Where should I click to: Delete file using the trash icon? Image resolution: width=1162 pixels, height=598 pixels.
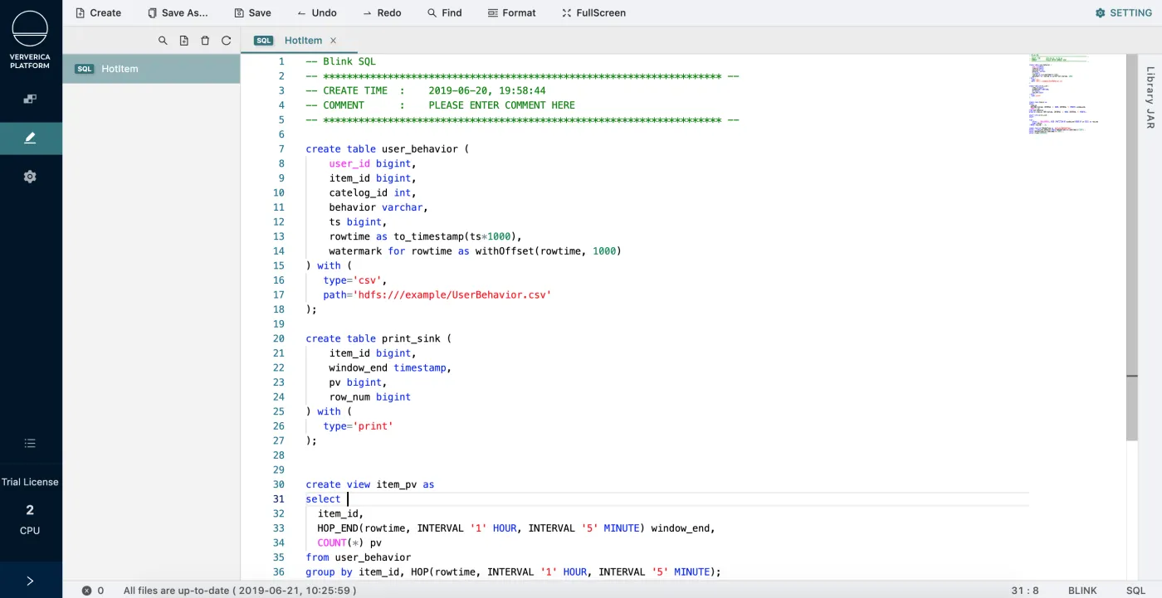pos(205,41)
